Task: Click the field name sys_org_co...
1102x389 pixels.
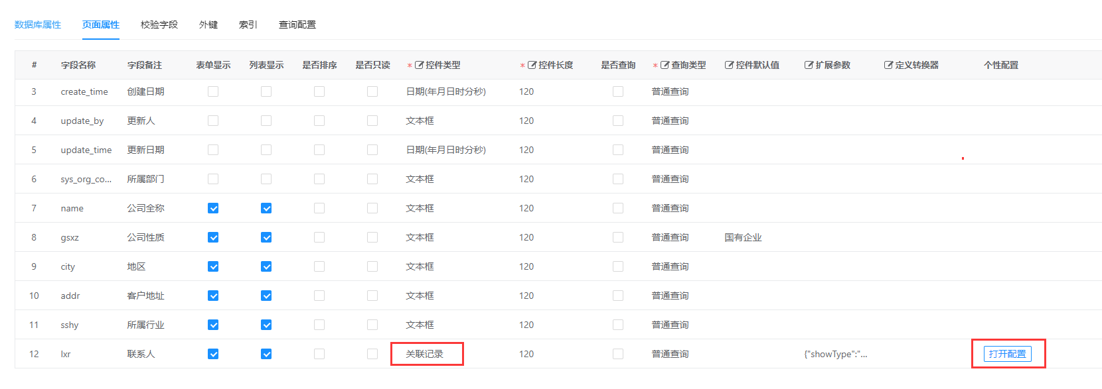Action: click(86, 179)
